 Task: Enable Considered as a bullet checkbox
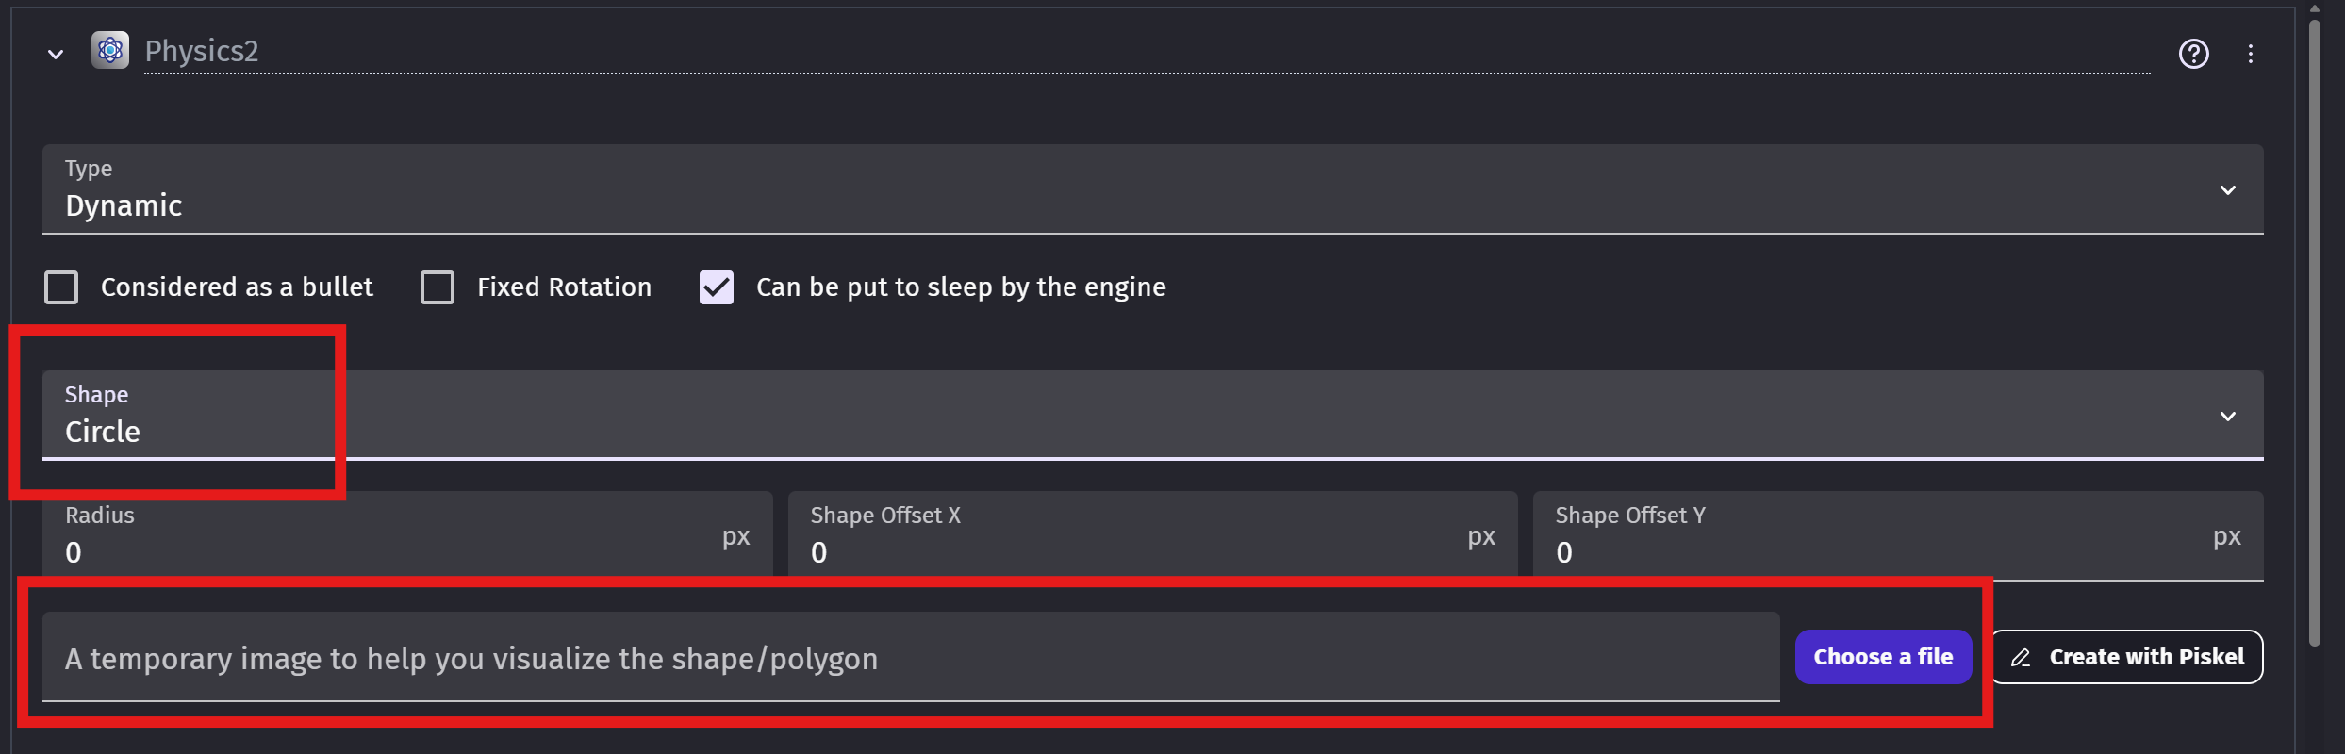62,287
